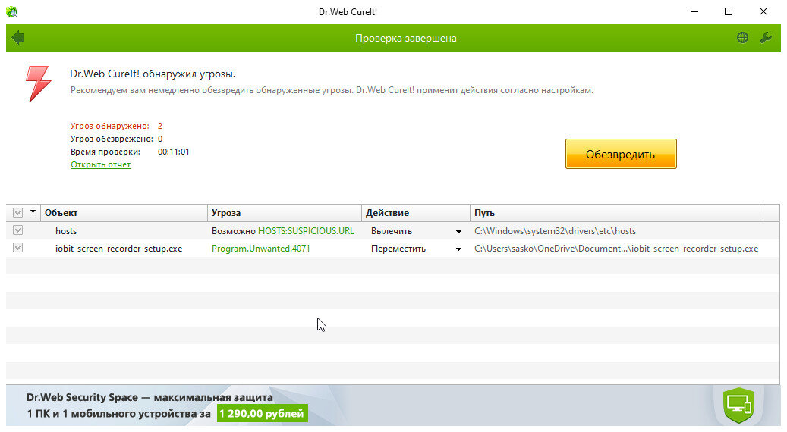Click the Security Space shield icon in banner

pyautogui.click(x=739, y=405)
